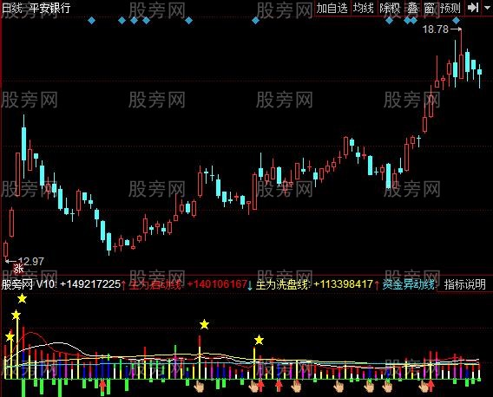Click the 12.97 low price label
This screenshot has width=493, height=397.
pyautogui.click(x=31, y=261)
